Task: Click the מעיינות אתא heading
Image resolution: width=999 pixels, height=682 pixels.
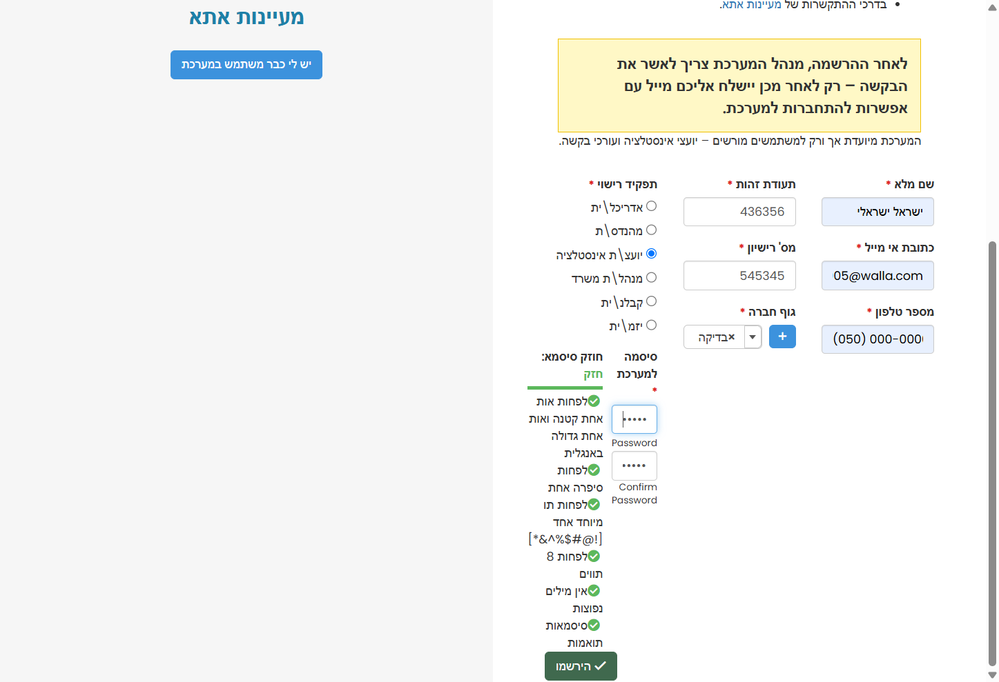Action: pos(246,17)
